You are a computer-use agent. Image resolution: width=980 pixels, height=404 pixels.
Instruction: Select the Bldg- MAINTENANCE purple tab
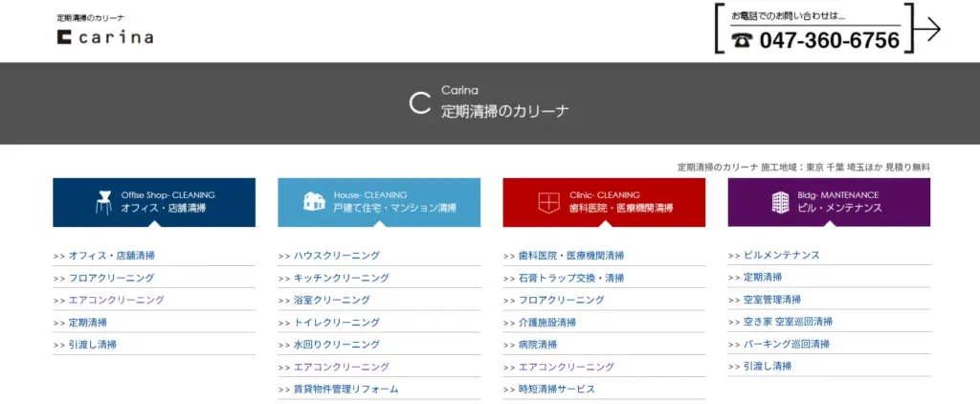coord(829,202)
